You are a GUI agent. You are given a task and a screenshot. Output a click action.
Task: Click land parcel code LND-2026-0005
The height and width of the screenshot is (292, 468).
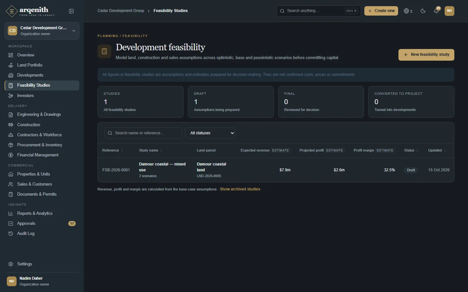209,176
